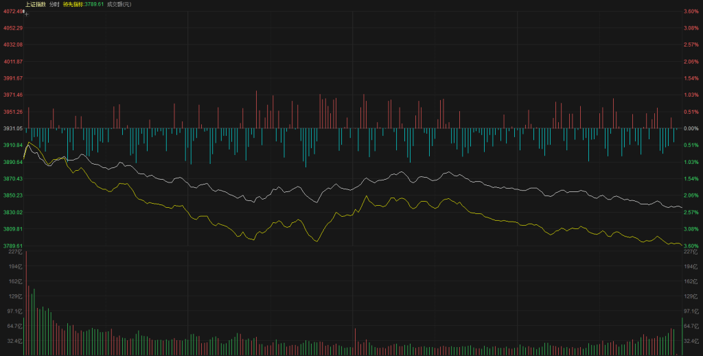Click the tallest red opening volume bar

click(26, 302)
